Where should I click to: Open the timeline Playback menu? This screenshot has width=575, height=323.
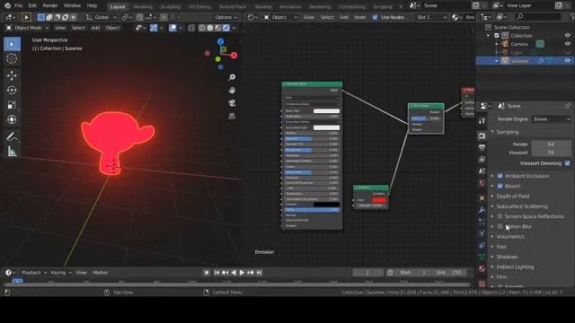click(x=34, y=273)
